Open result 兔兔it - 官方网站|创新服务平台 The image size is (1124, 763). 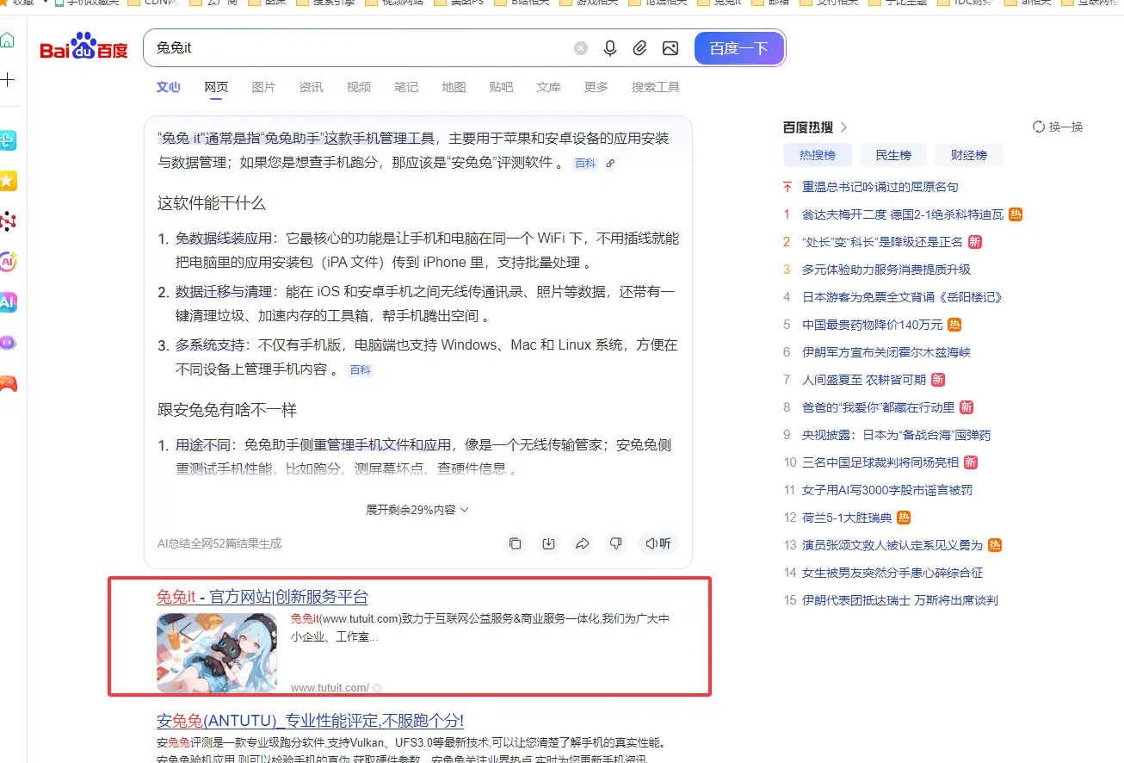coord(262,597)
